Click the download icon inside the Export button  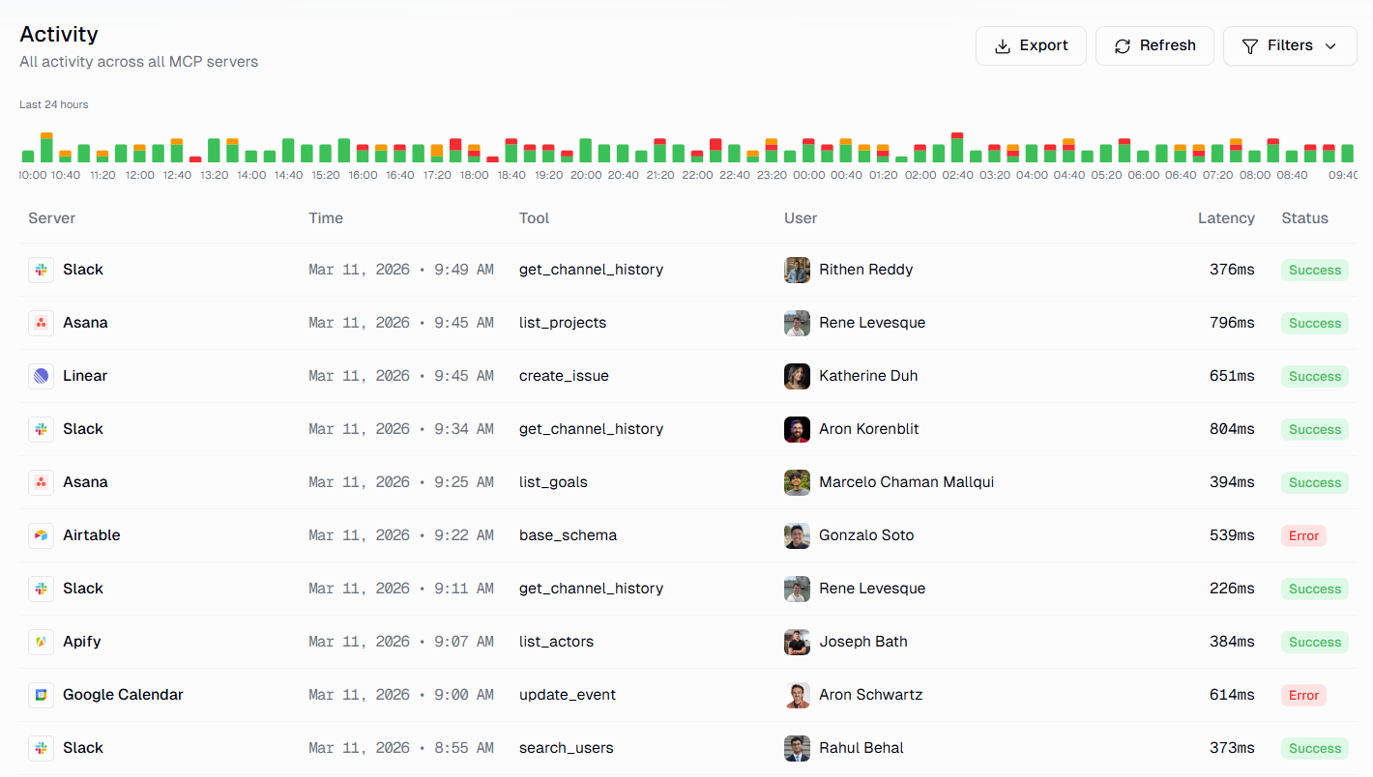[1003, 45]
